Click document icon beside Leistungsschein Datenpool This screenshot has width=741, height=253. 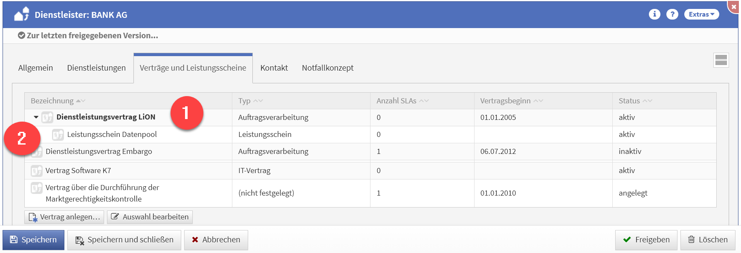pyautogui.click(x=58, y=135)
